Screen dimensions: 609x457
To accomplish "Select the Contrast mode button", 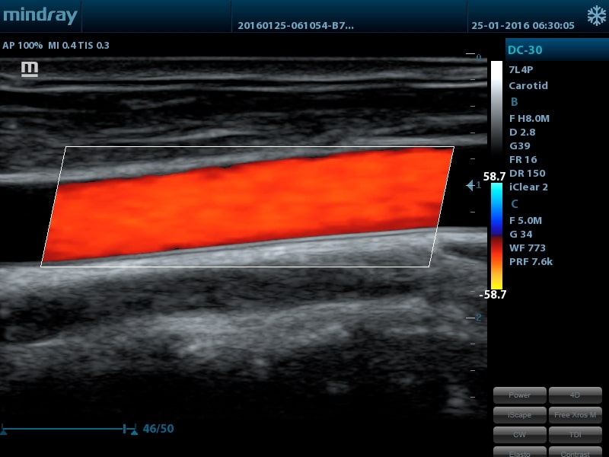I will click(575, 452).
